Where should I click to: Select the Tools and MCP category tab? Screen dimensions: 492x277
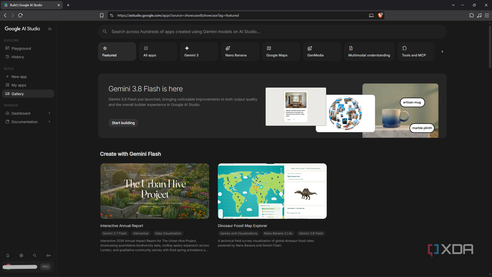pos(416,52)
